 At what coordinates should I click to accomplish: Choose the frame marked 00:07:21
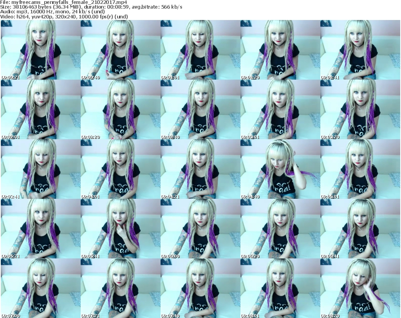(121, 288)
